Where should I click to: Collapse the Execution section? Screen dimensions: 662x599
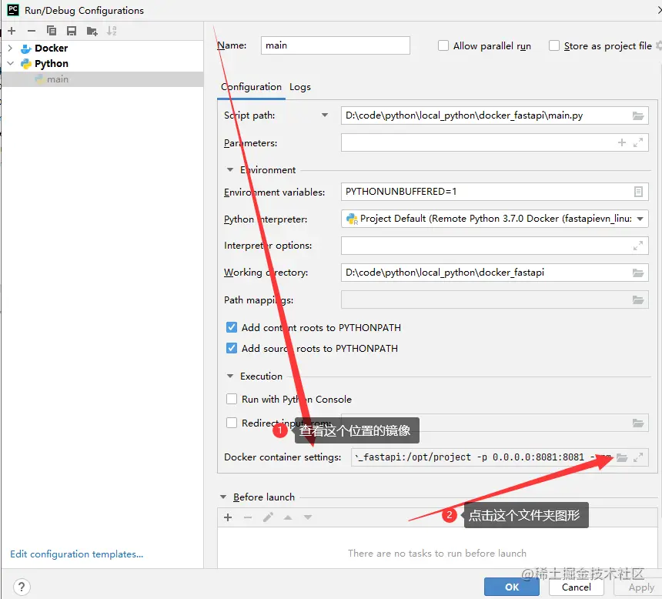(x=230, y=376)
